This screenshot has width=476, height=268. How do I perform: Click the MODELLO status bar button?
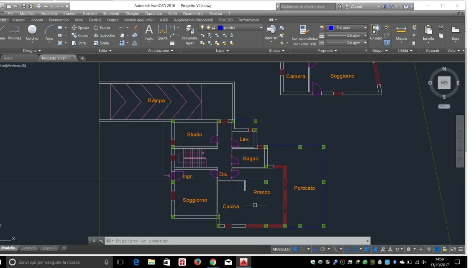tap(281, 249)
